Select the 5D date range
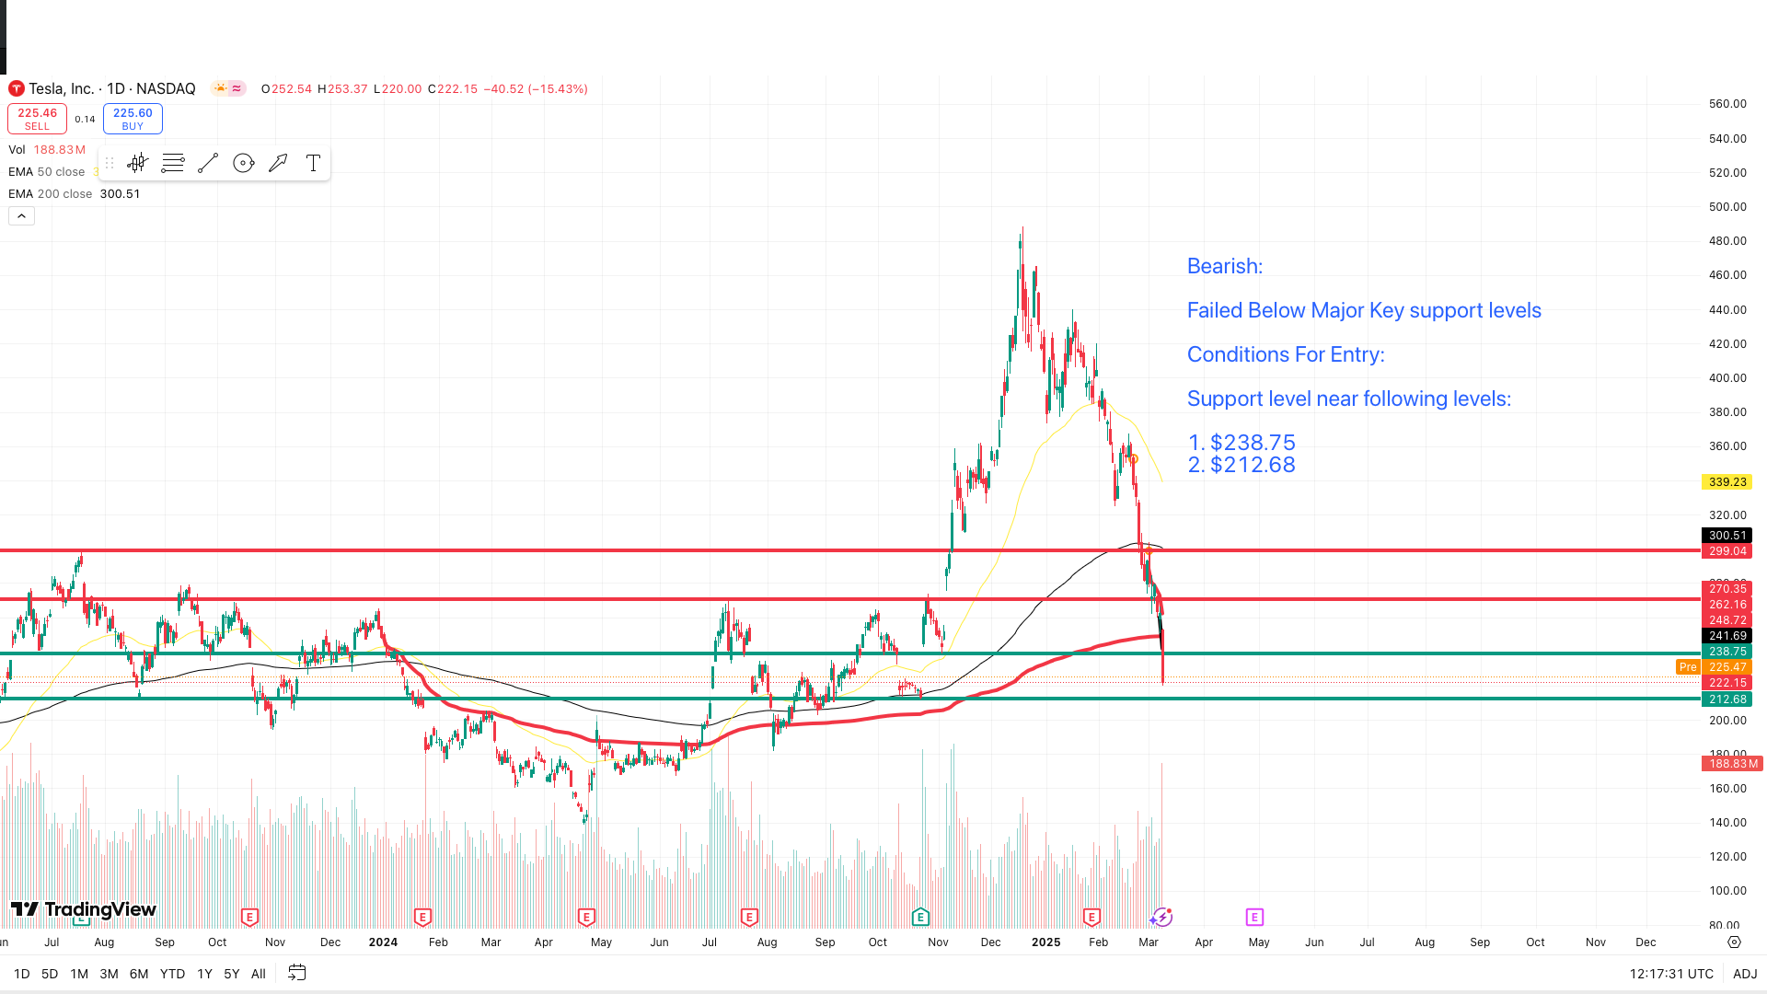The image size is (1767, 994). pyautogui.click(x=50, y=974)
